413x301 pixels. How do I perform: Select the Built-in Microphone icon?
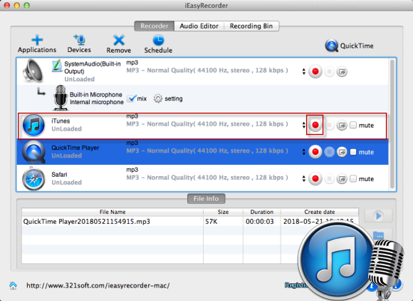coord(61,98)
